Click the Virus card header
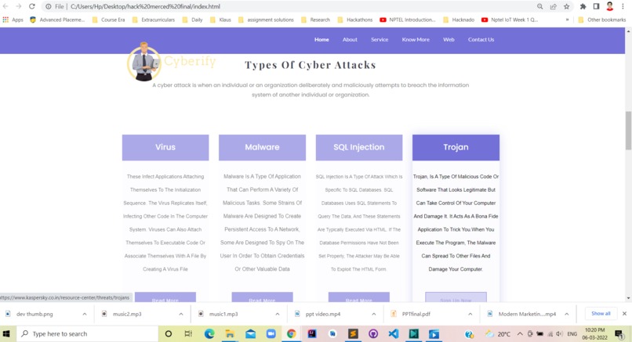 165,147
